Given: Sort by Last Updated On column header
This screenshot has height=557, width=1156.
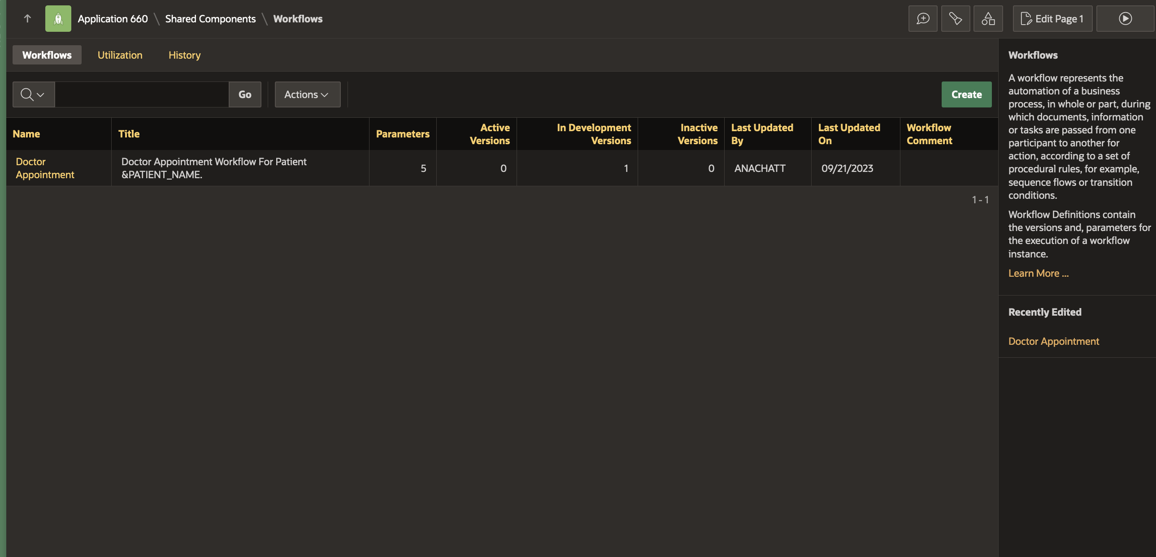Looking at the screenshot, I should click(848, 133).
